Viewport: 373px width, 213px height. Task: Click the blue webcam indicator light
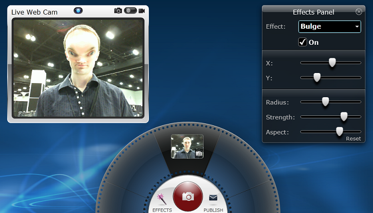78,11
